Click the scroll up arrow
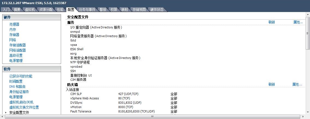Screen dimensions: 310x119 [x=308, y=14]
